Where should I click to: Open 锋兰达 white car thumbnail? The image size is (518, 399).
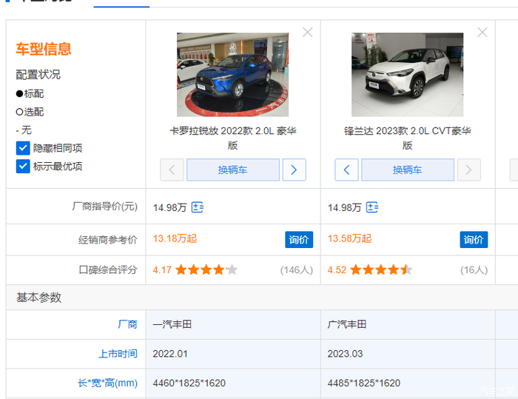(407, 74)
